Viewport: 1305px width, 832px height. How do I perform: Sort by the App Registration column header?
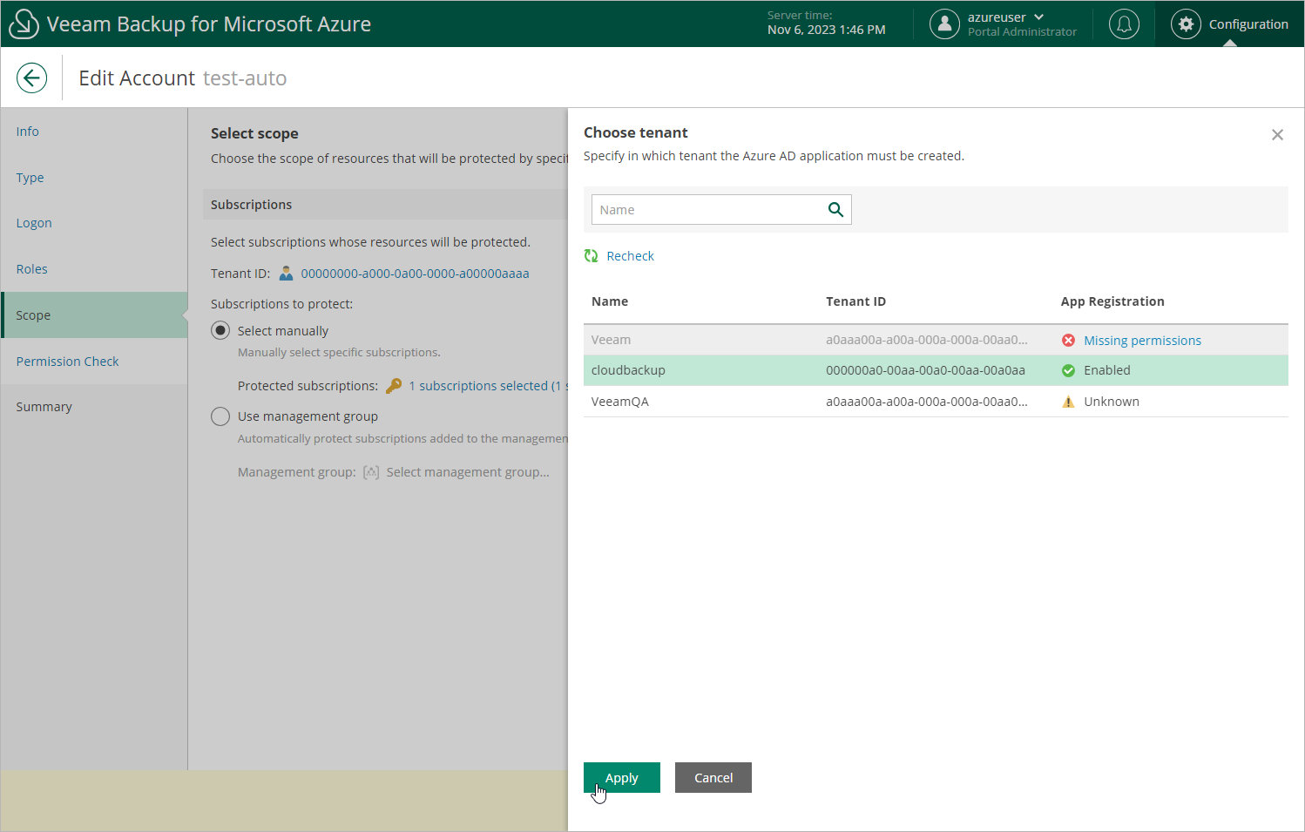[x=1112, y=301]
